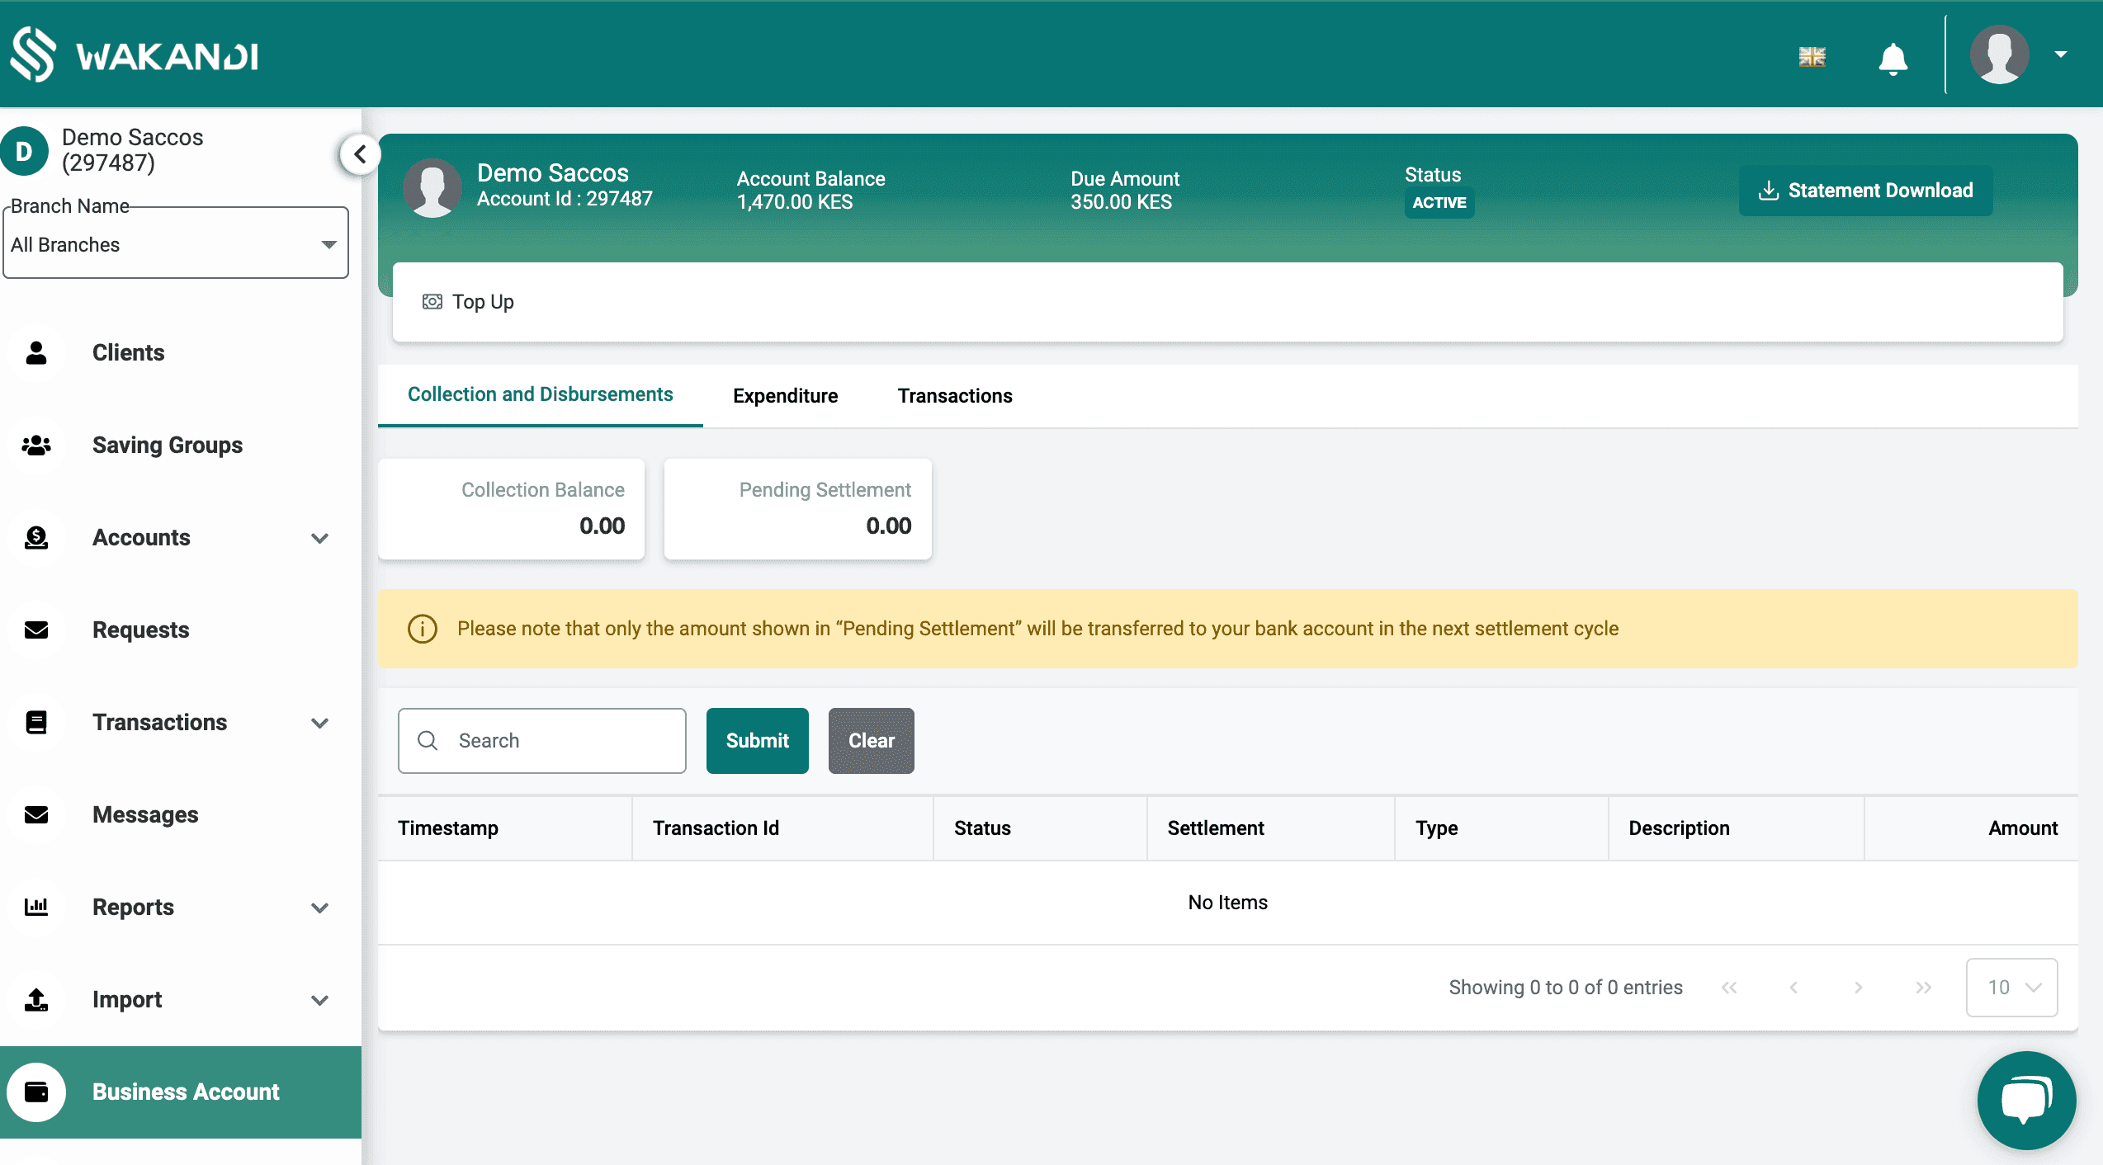The width and height of the screenshot is (2103, 1165).
Task: Click the Clear button
Action: tap(871, 741)
